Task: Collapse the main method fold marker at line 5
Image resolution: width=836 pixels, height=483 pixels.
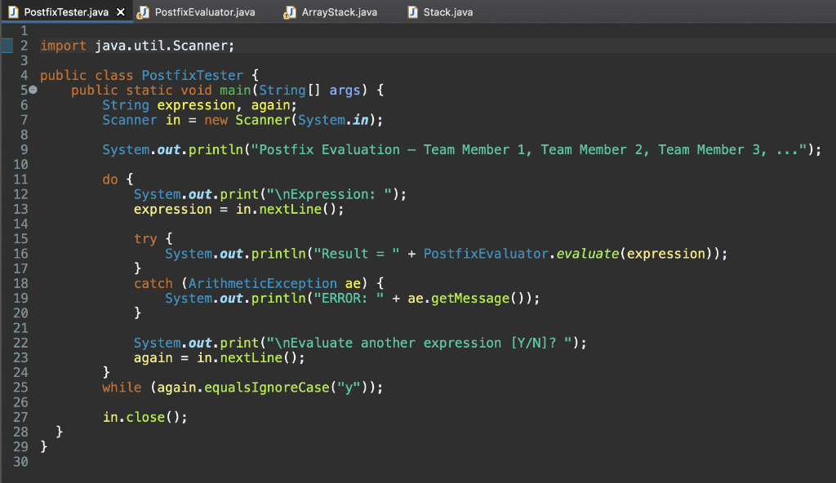Action: (x=33, y=90)
